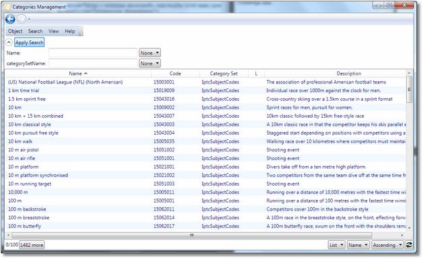Click code 15005001 cell
The width and height of the screenshot is (423, 259).
(164, 200)
